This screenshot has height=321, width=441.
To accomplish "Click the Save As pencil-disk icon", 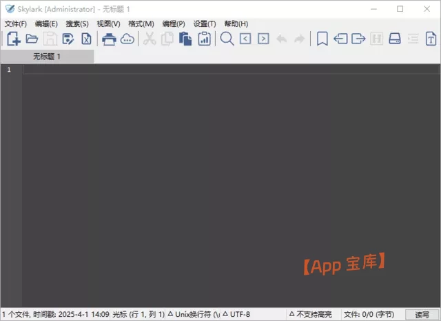I will (68, 39).
